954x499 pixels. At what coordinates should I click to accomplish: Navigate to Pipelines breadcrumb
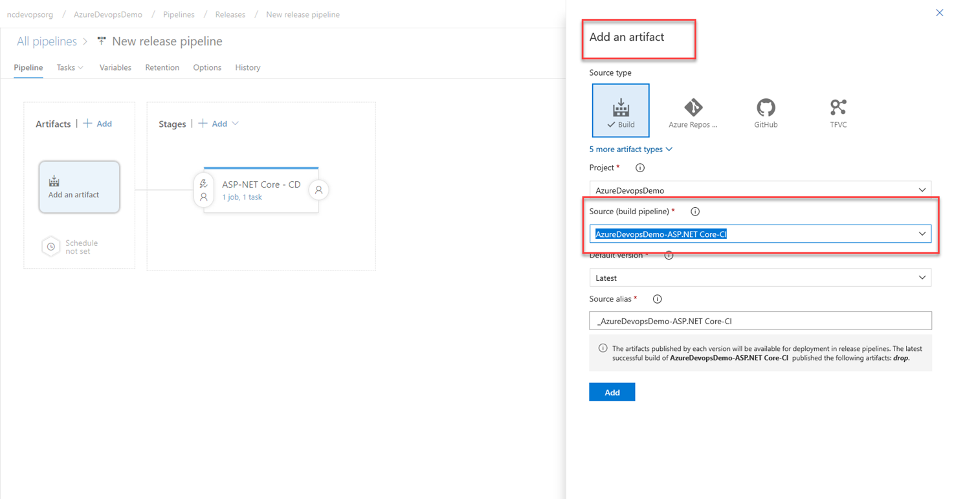click(x=179, y=14)
